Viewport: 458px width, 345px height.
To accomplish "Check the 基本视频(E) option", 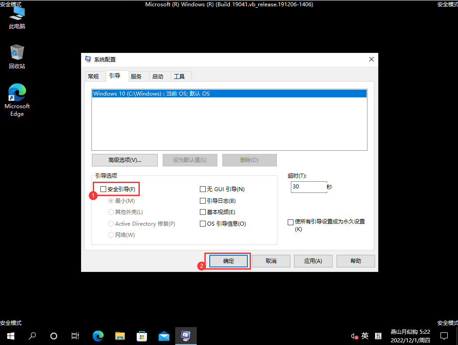I will tap(203, 212).
